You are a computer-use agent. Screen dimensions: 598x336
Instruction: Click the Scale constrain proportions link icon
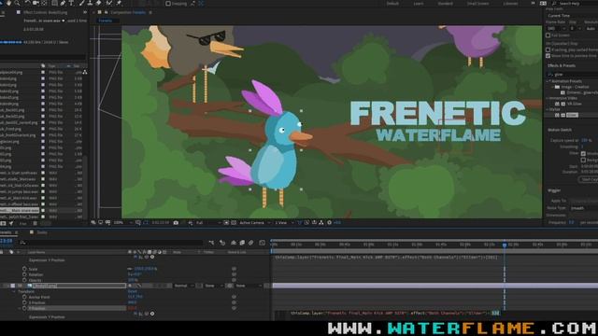(130, 269)
